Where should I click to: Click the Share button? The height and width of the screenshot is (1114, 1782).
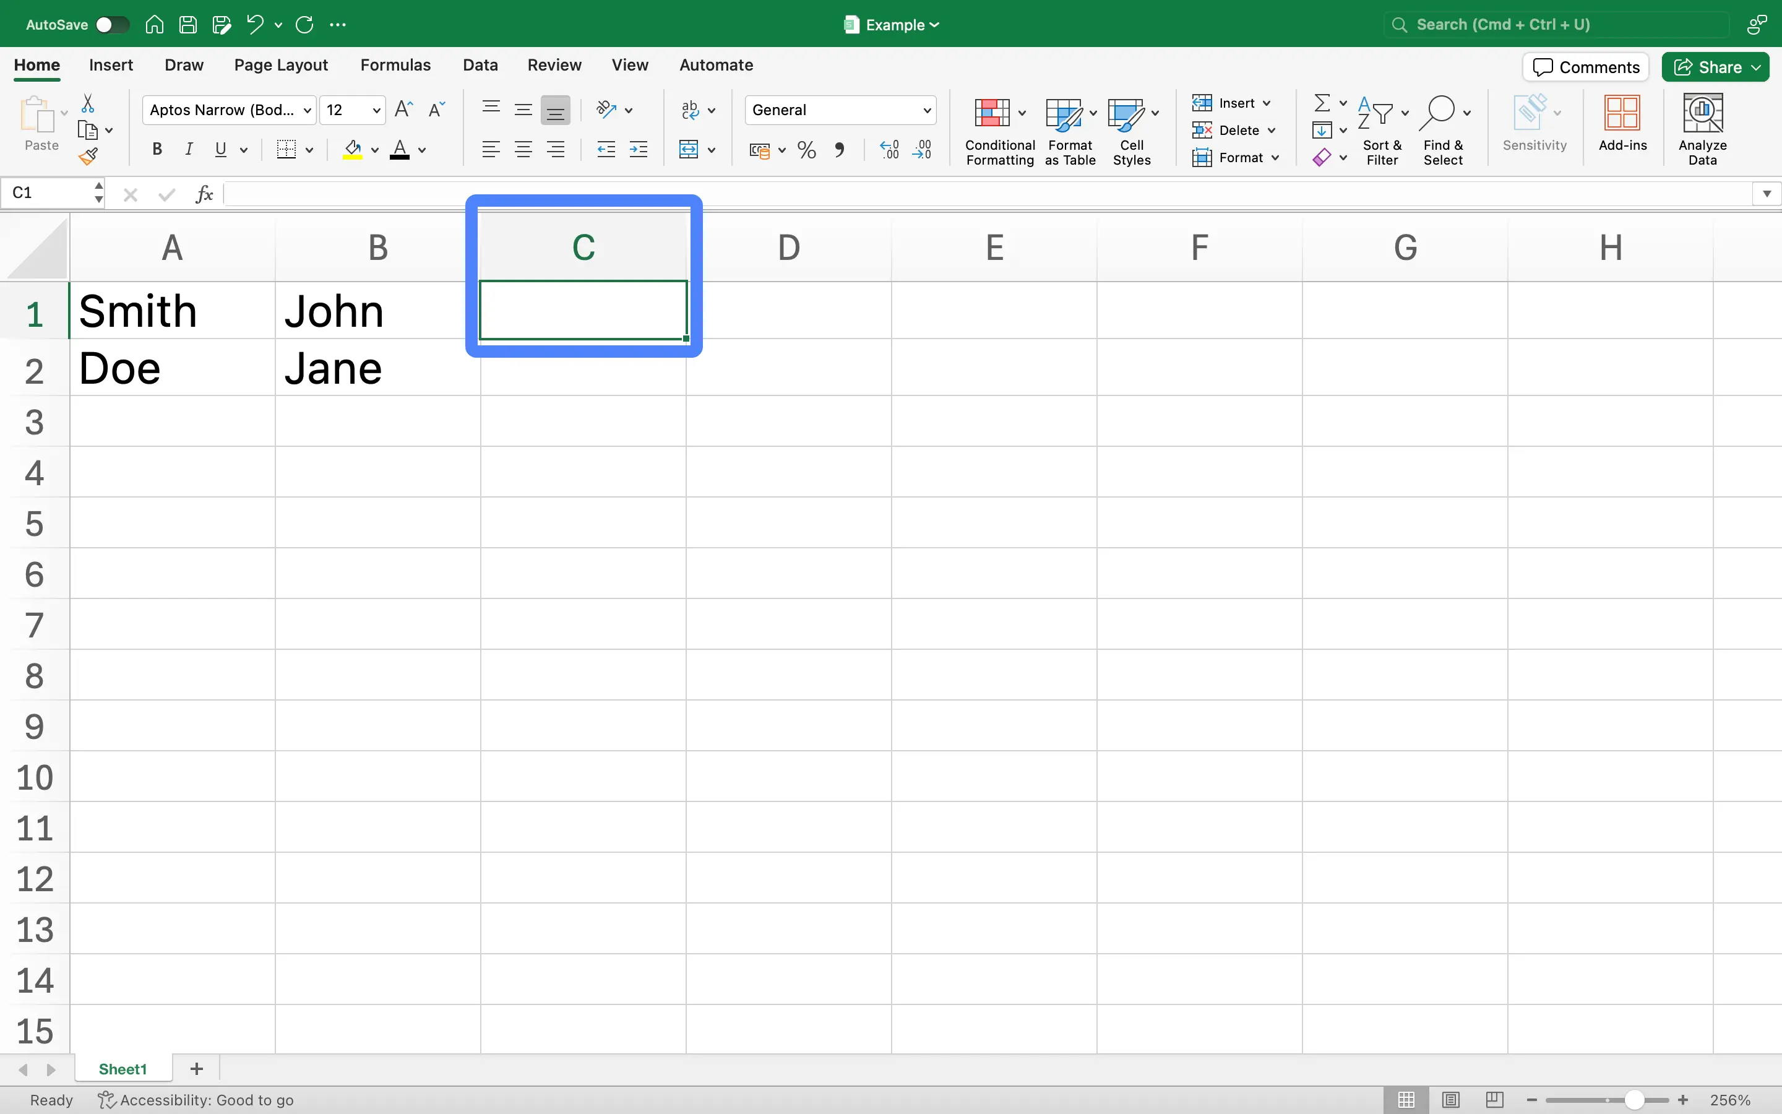[1716, 67]
